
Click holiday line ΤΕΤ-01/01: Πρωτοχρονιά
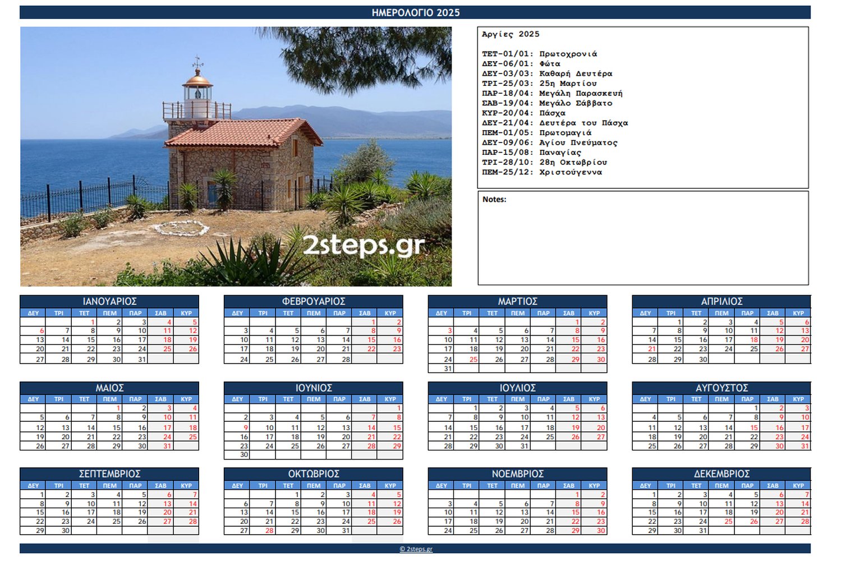(x=540, y=54)
